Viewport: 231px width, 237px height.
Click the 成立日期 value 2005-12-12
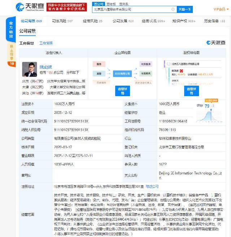point(63,113)
